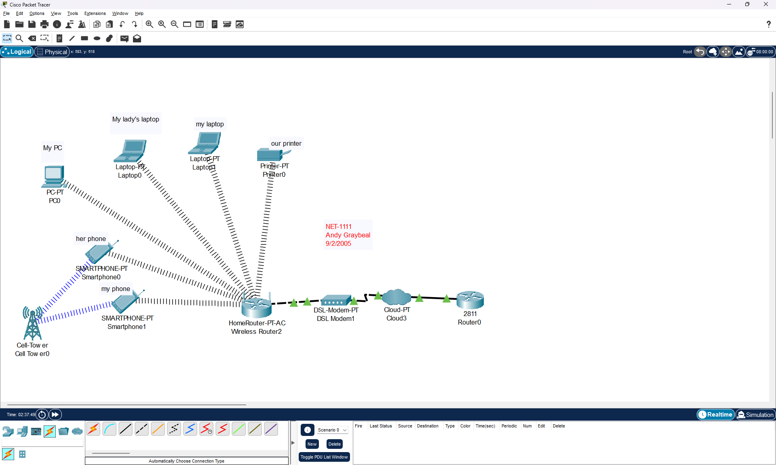The image size is (776, 465).
Task: Open the Tools menu
Action: tap(72, 13)
